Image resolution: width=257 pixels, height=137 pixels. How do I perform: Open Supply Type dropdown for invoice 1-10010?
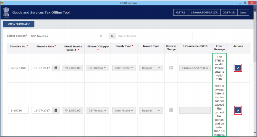point(124,110)
